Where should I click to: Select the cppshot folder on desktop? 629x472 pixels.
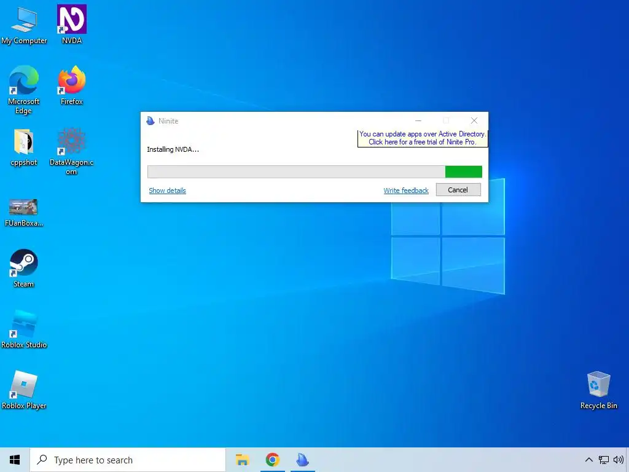point(24,147)
